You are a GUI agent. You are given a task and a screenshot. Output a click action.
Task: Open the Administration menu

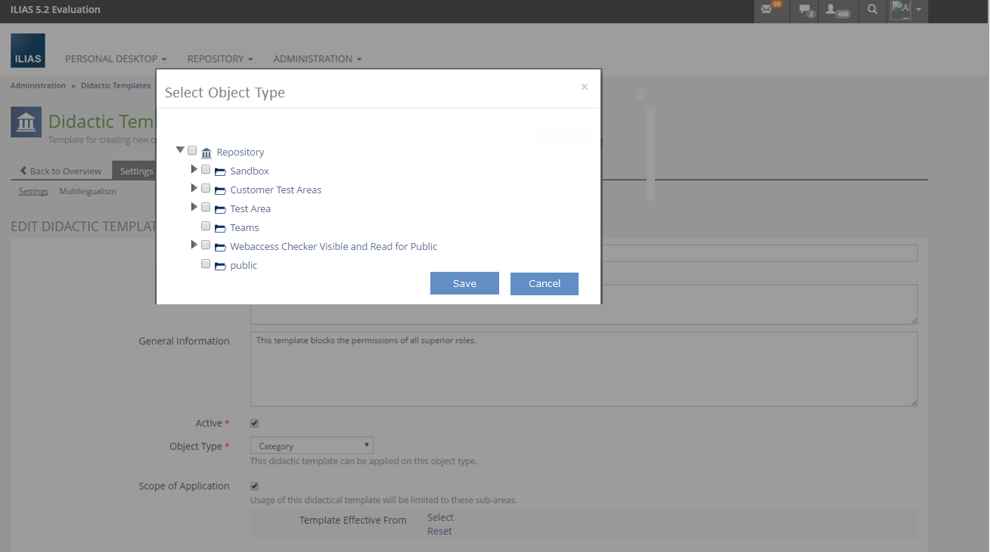317,59
